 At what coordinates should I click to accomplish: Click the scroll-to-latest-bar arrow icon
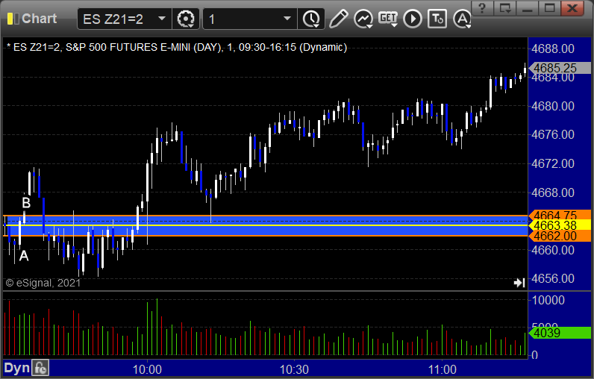[x=519, y=283]
